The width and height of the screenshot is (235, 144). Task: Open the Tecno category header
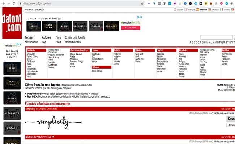(102, 50)
